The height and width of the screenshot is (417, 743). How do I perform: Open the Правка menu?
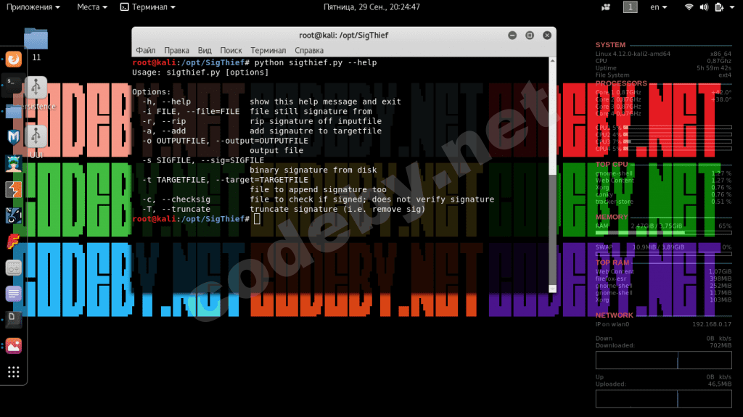176,50
